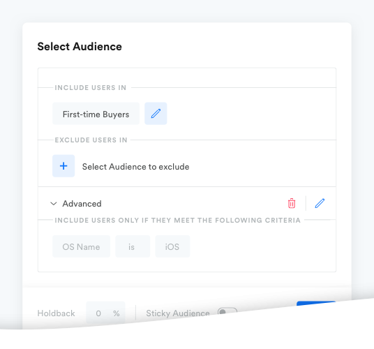Click the percent sign in Holdback field

click(x=117, y=313)
